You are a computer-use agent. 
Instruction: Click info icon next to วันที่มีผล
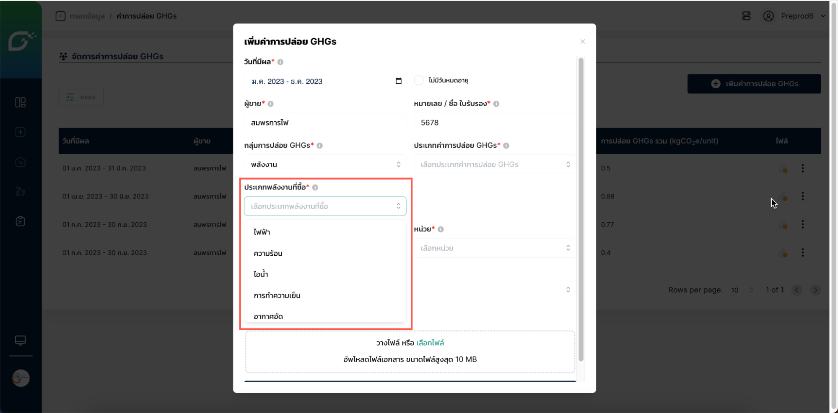pos(280,62)
